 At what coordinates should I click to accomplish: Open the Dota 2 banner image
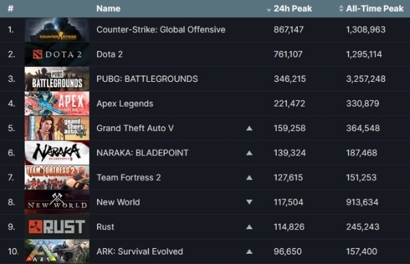(57, 55)
